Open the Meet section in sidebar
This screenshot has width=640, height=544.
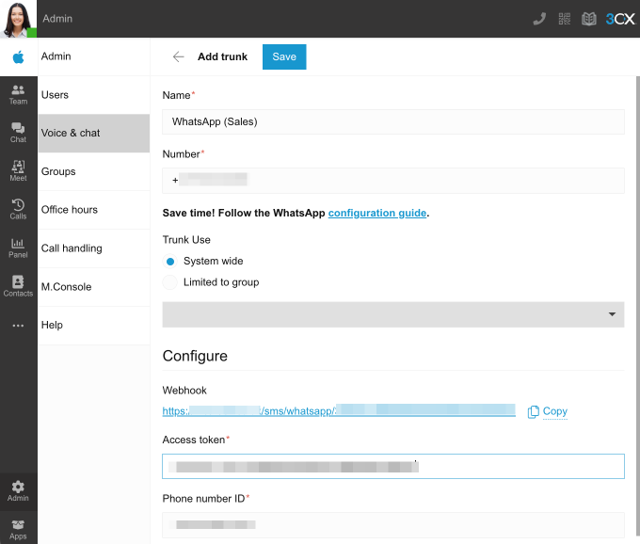pyautogui.click(x=19, y=170)
